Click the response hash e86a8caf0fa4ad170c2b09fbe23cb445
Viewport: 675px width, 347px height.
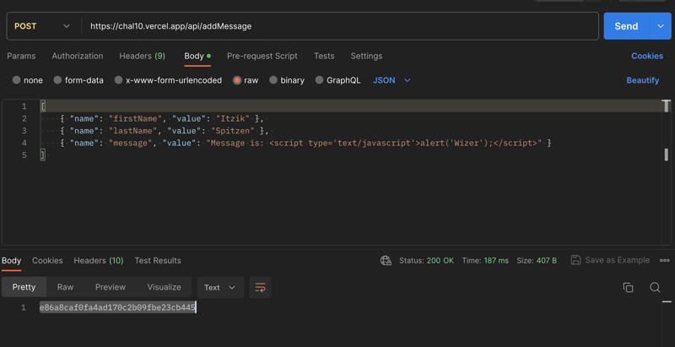[117, 307]
